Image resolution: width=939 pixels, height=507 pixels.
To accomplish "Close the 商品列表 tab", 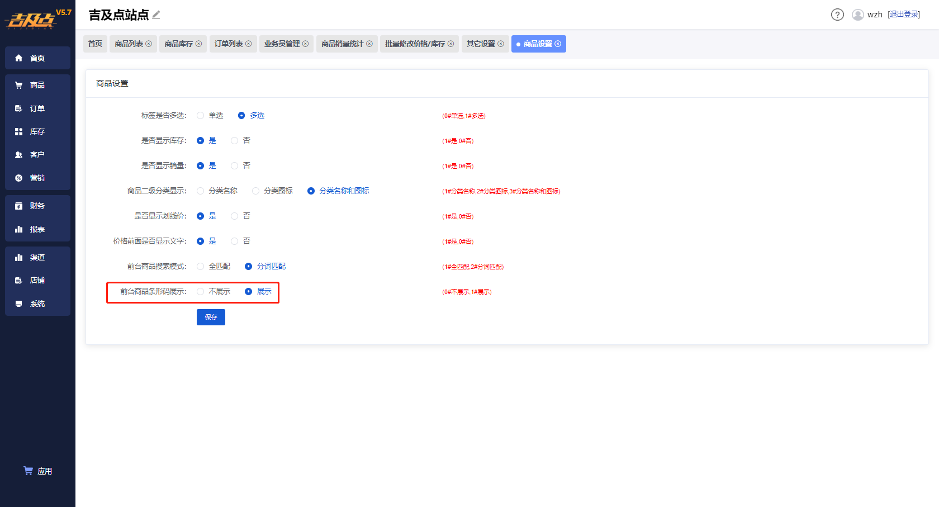I will [149, 44].
